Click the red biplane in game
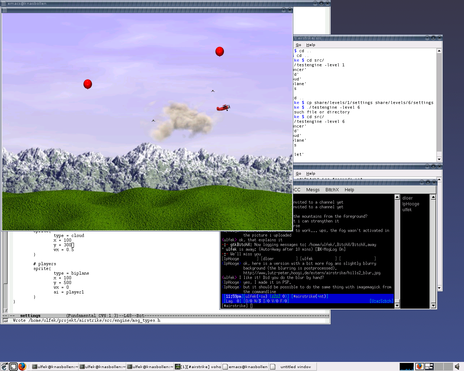 click(x=223, y=108)
